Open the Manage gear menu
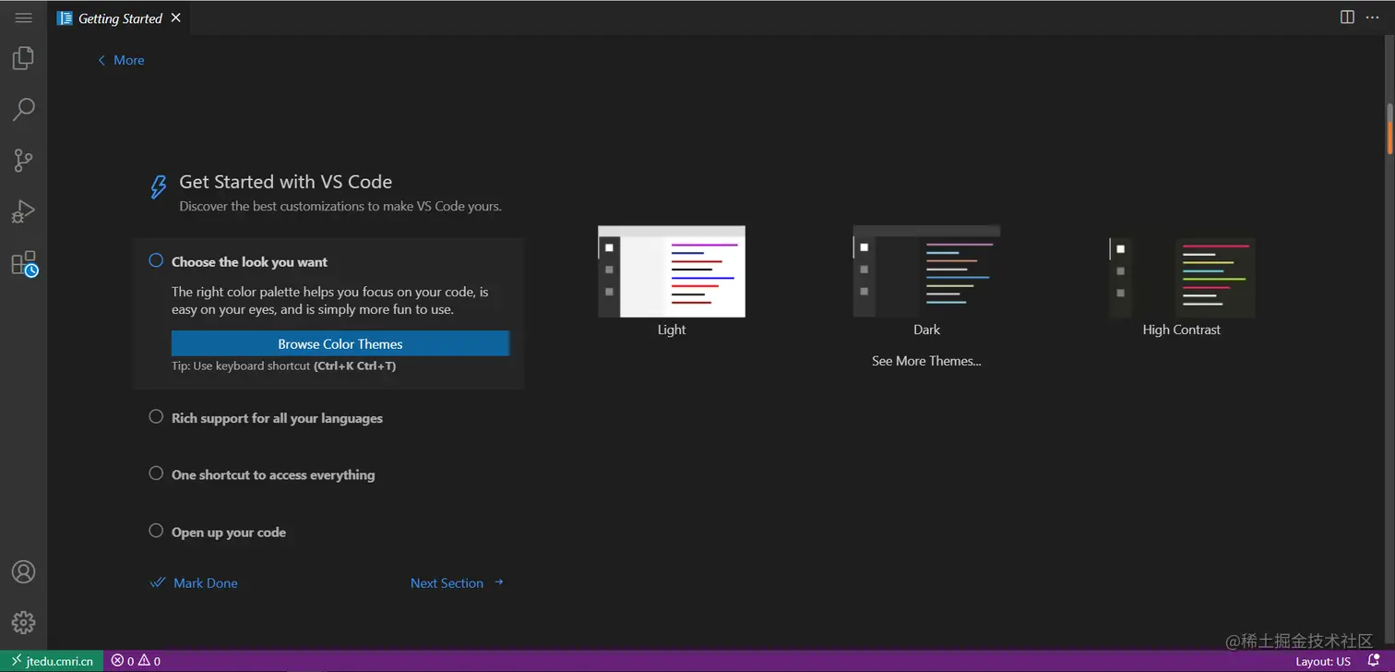Viewport: 1395px width, 672px height. [23, 622]
